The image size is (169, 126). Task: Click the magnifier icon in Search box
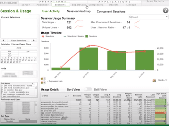[131, 17]
